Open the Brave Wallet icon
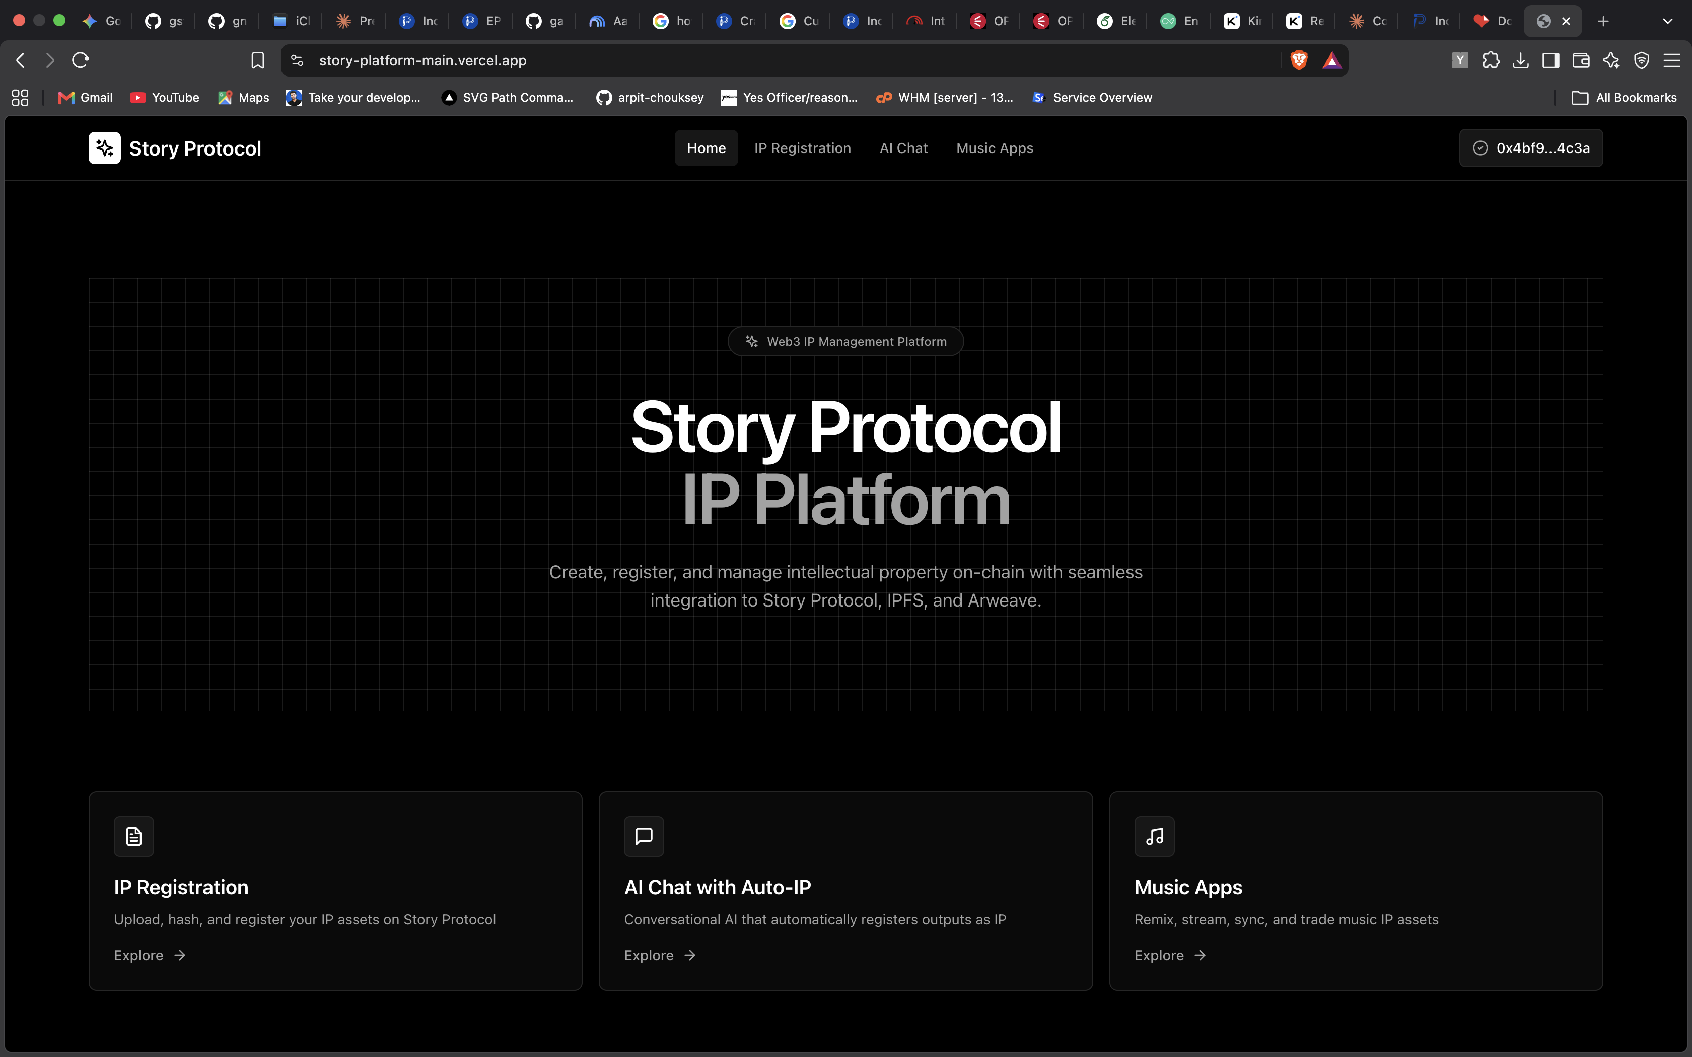This screenshot has height=1057, width=1692. click(x=1581, y=61)
